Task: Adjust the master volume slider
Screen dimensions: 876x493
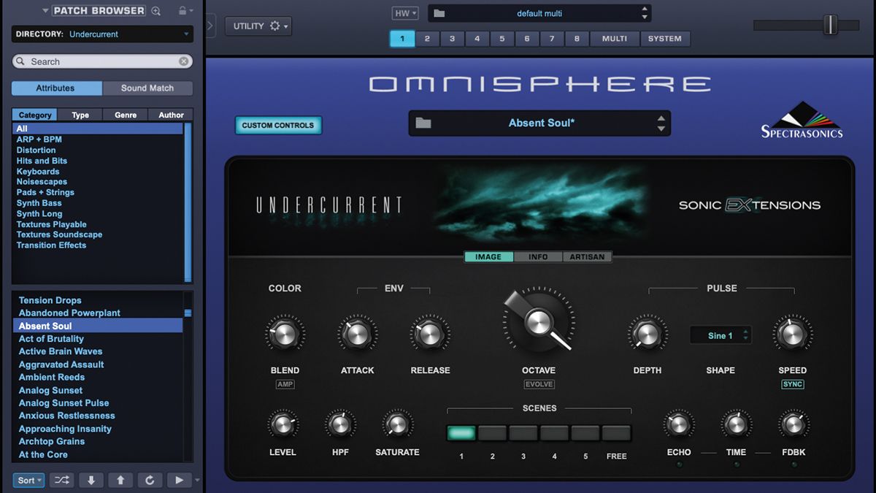Action: click(831, 24)
